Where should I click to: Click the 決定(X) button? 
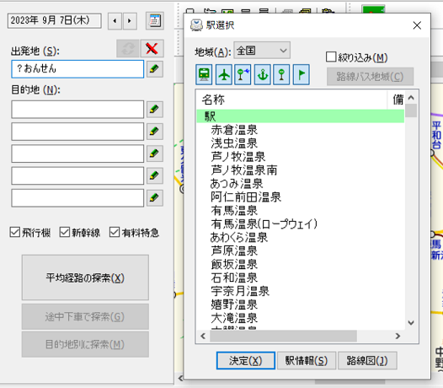point(246,360)
